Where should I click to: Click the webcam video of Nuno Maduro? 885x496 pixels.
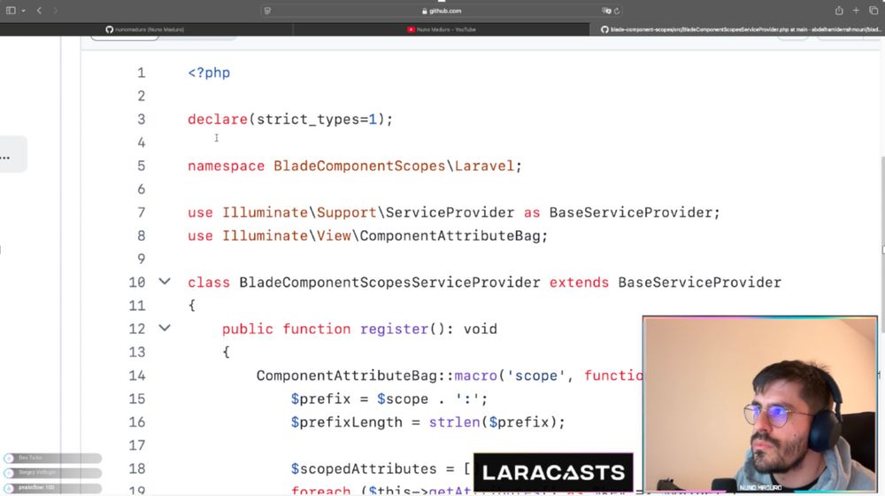point(759,404)
